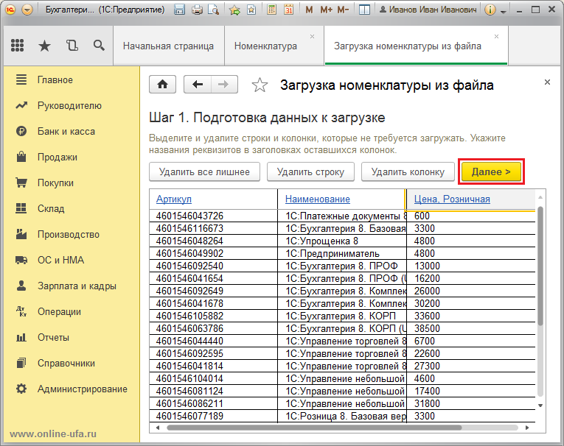Click the Цена, Розничная column header link
564x446 pixels.
tap(452, 199)
